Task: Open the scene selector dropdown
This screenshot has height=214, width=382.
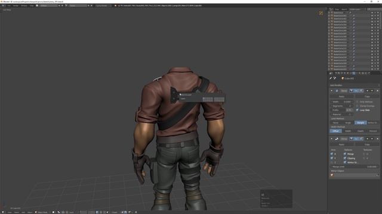Action: [66, 5]
